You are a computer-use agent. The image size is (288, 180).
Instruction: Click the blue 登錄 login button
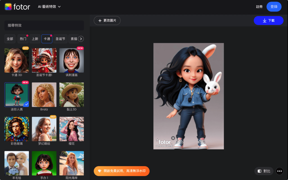(274, 7)
